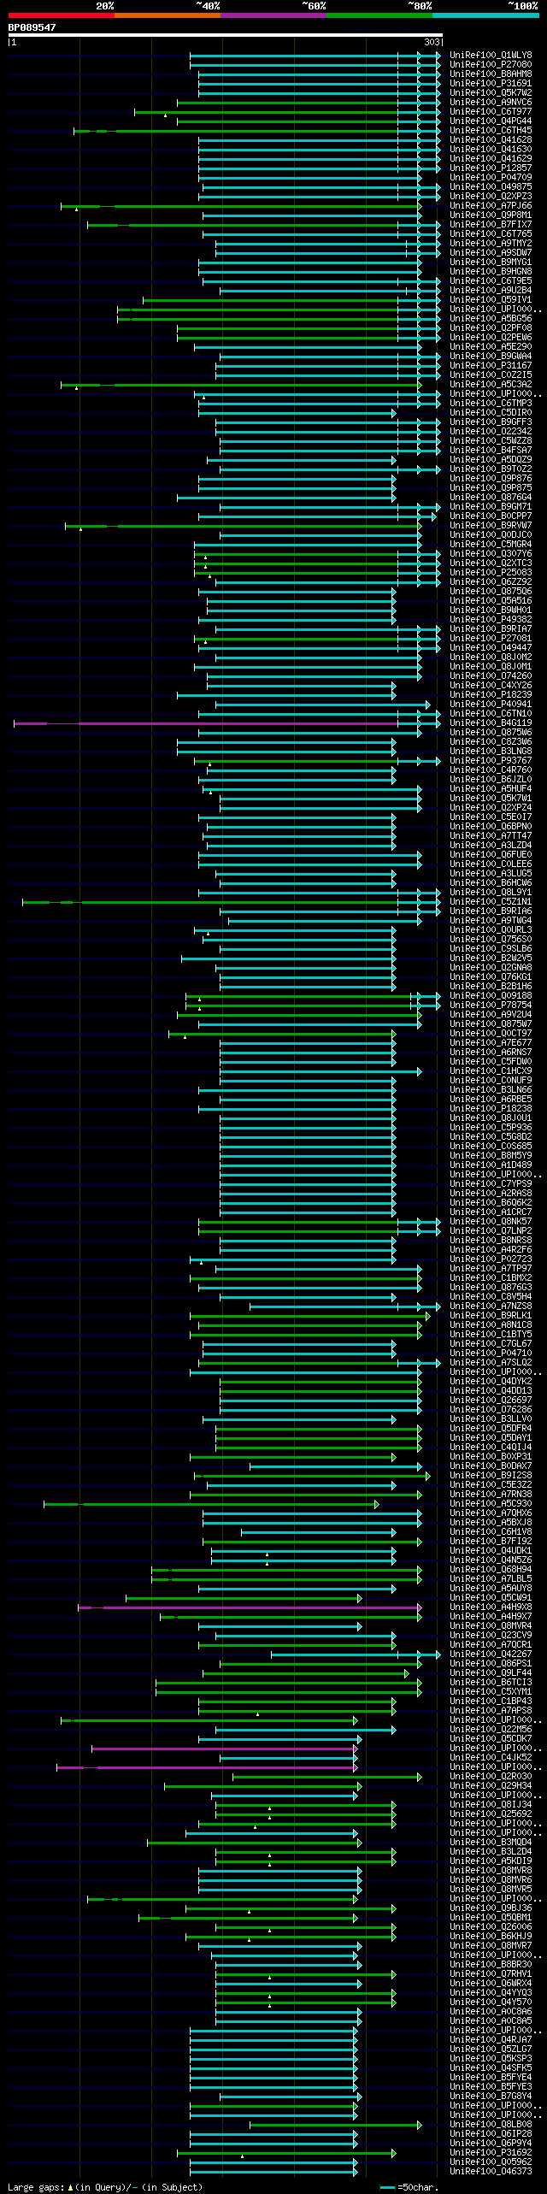Viewport: 547px width, 2194px height.
Task: Select the UniRef100_Q8L9Y1 label
Action: click(491, 892)
